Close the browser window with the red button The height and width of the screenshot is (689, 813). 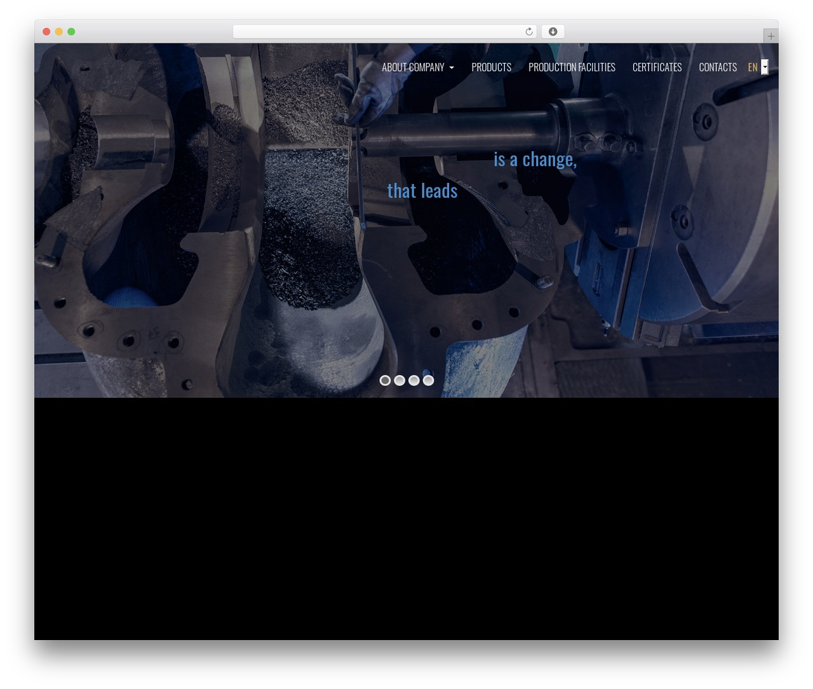(46, 32)
